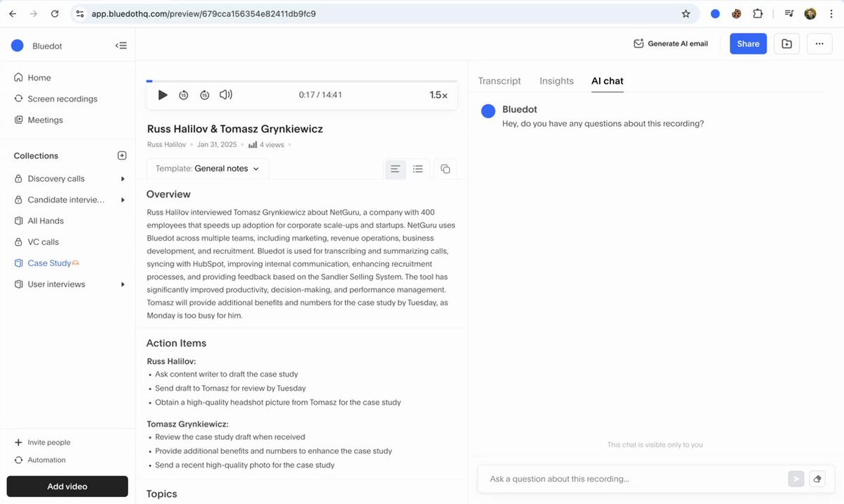The image size is (844, 504).
Task: Skip forward 15 seconds in recording
Action: pyautogui.click(x=205, y=95)
